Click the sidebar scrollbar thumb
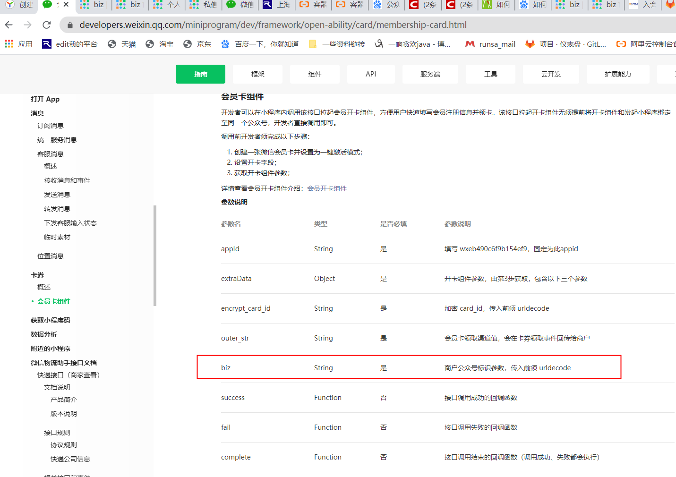Image resolution: width=676 pixels, height=477 pixels. coord(155,256)
